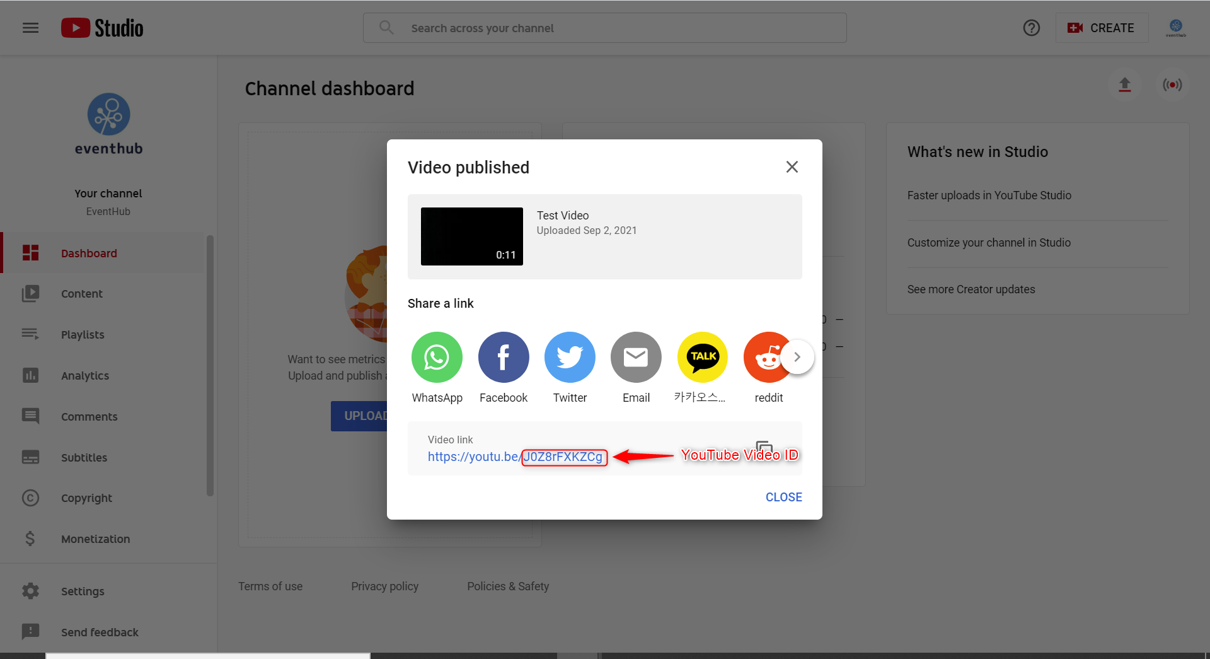Click Send feedback in the sidebar

(x=108, y=632)
